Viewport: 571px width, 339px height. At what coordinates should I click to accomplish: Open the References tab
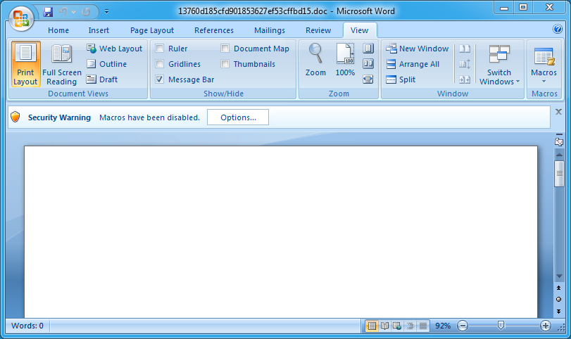[214, 30]
